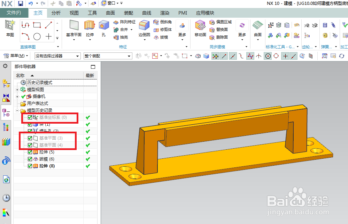Click the Save icon in quick access toolbar
The width and height of the screenshot is (348, 224).
coord(21,3)
